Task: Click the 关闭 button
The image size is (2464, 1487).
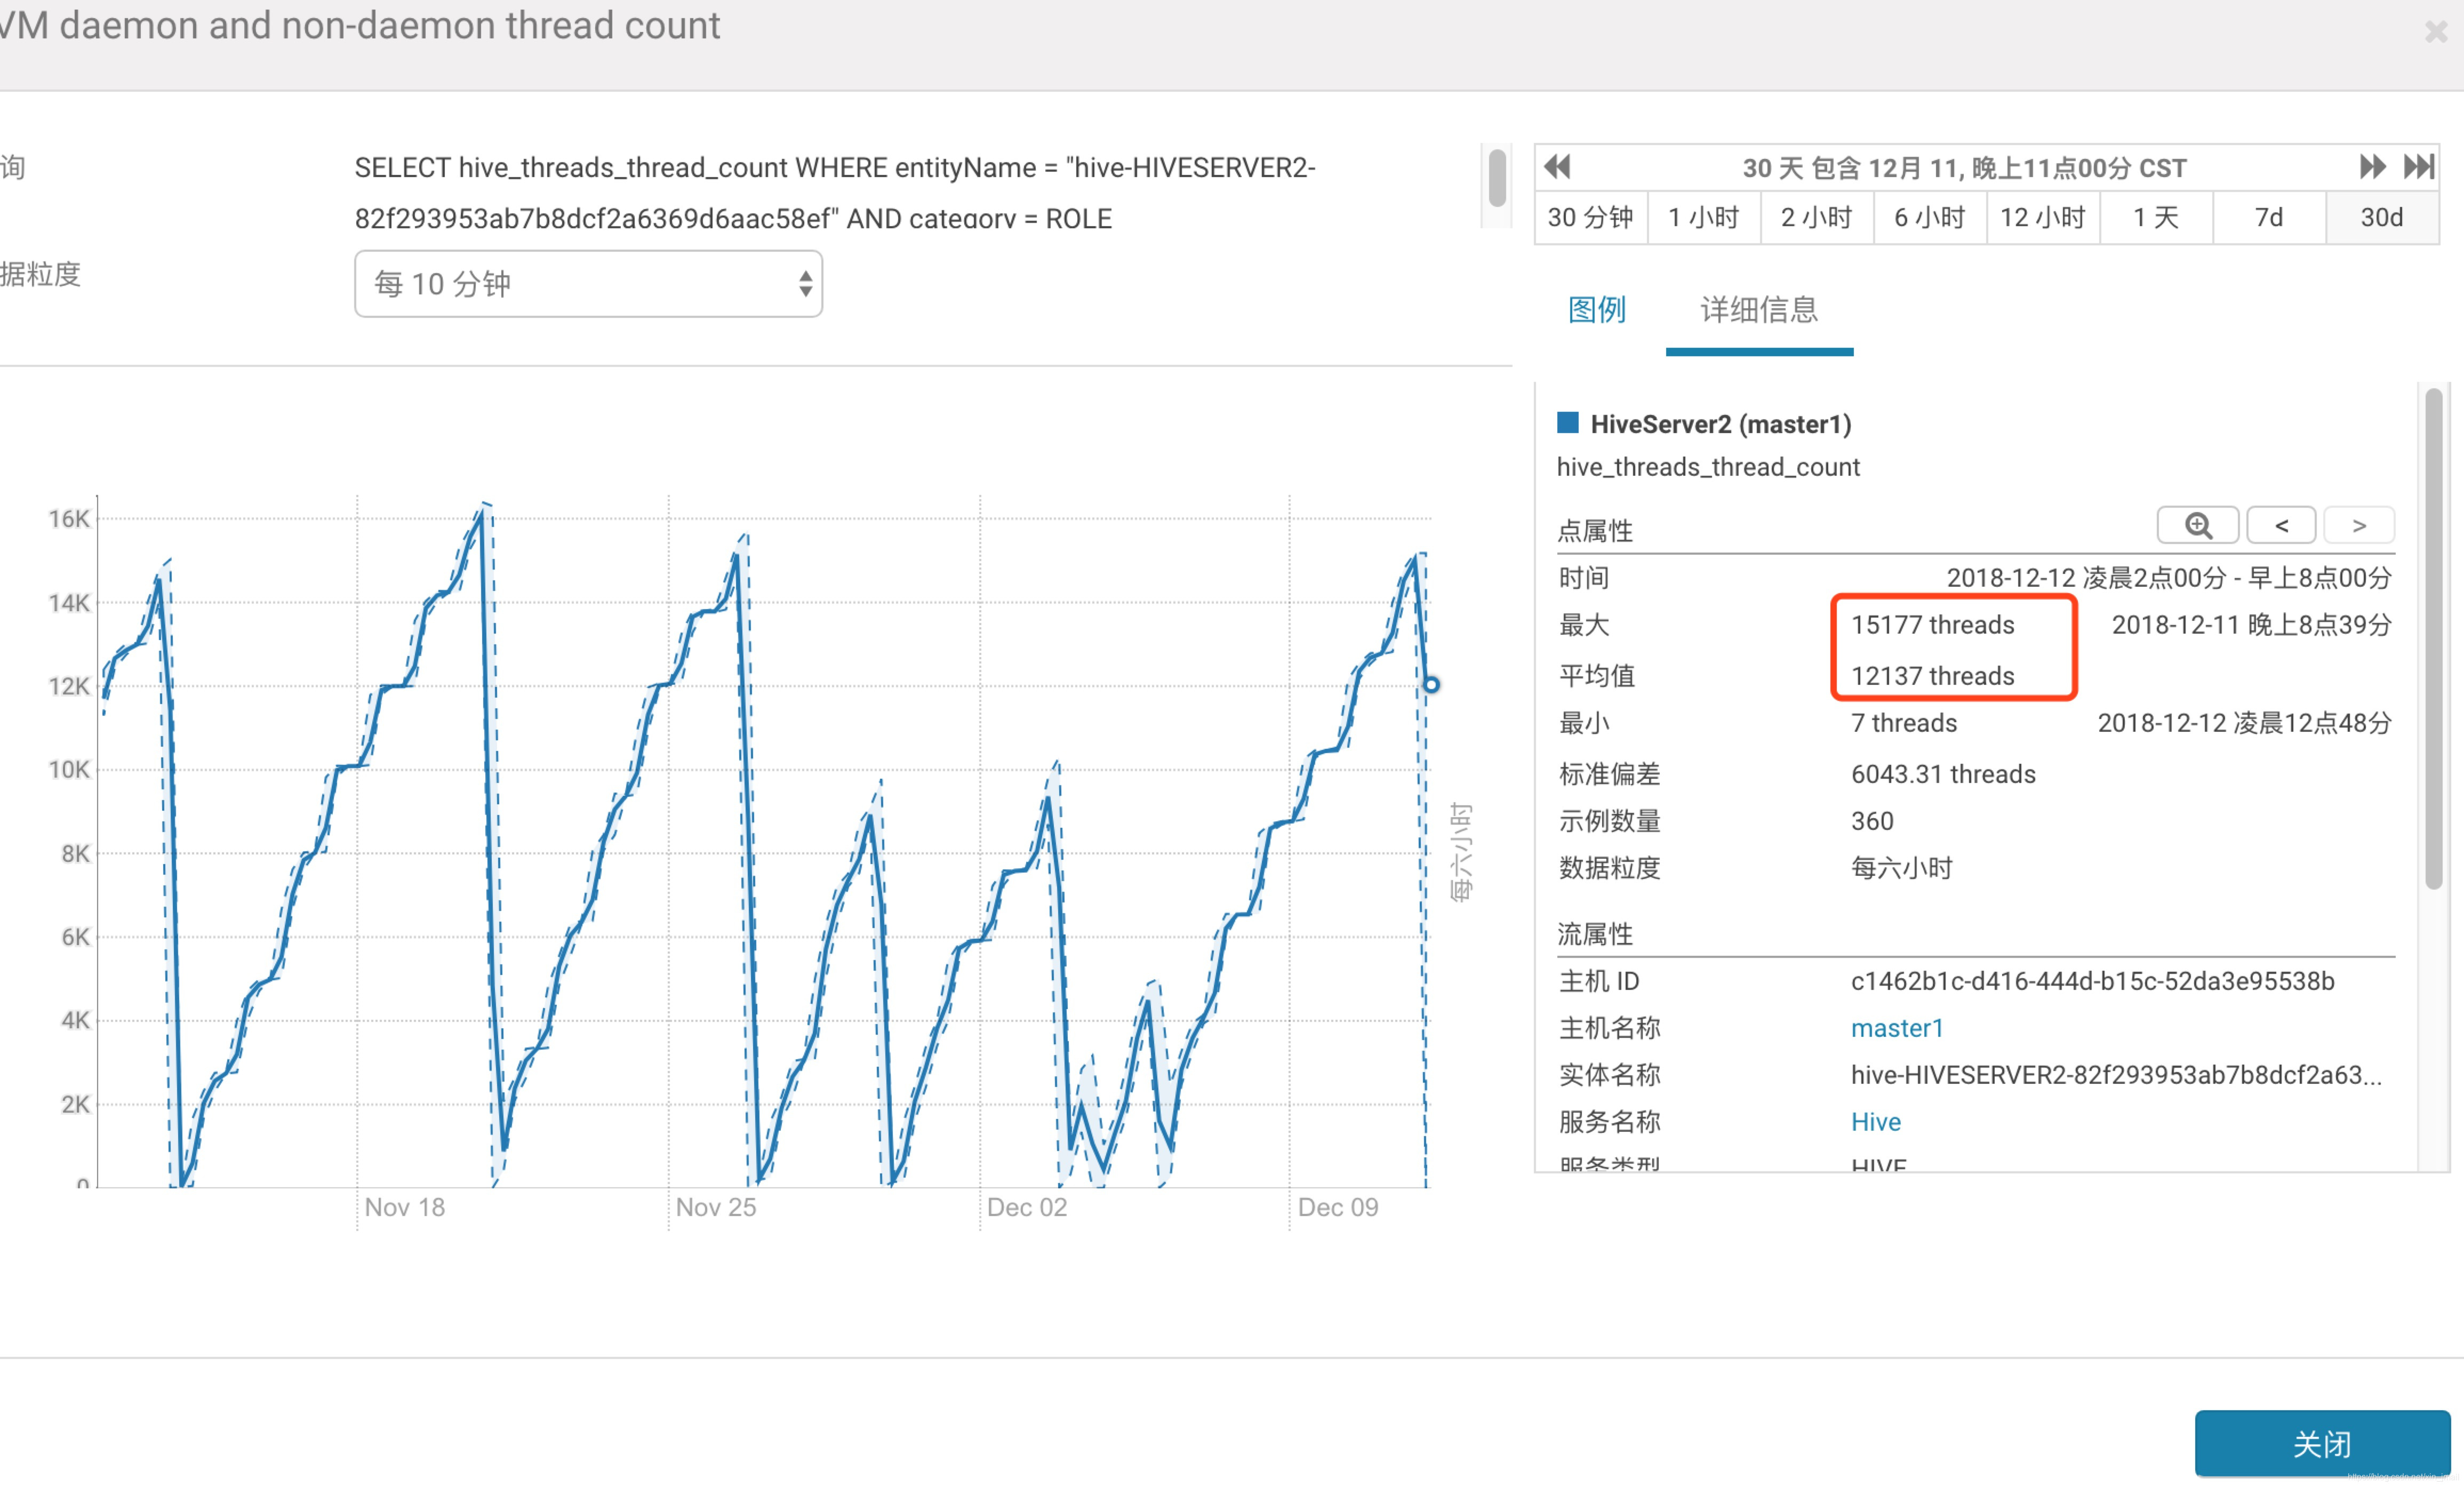Action: click(2322, 1443)
